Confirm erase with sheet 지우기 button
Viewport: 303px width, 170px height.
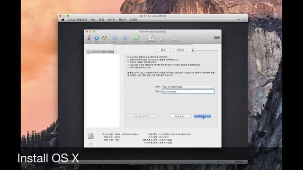180,50
